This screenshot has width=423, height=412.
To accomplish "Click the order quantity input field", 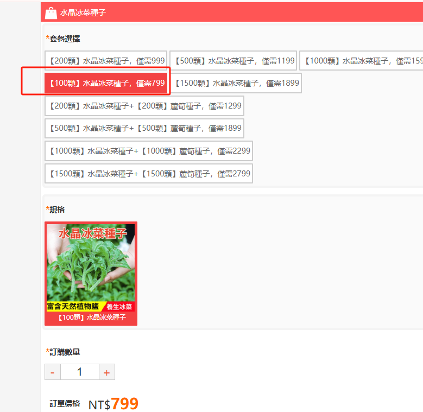I will coord(80,372).
